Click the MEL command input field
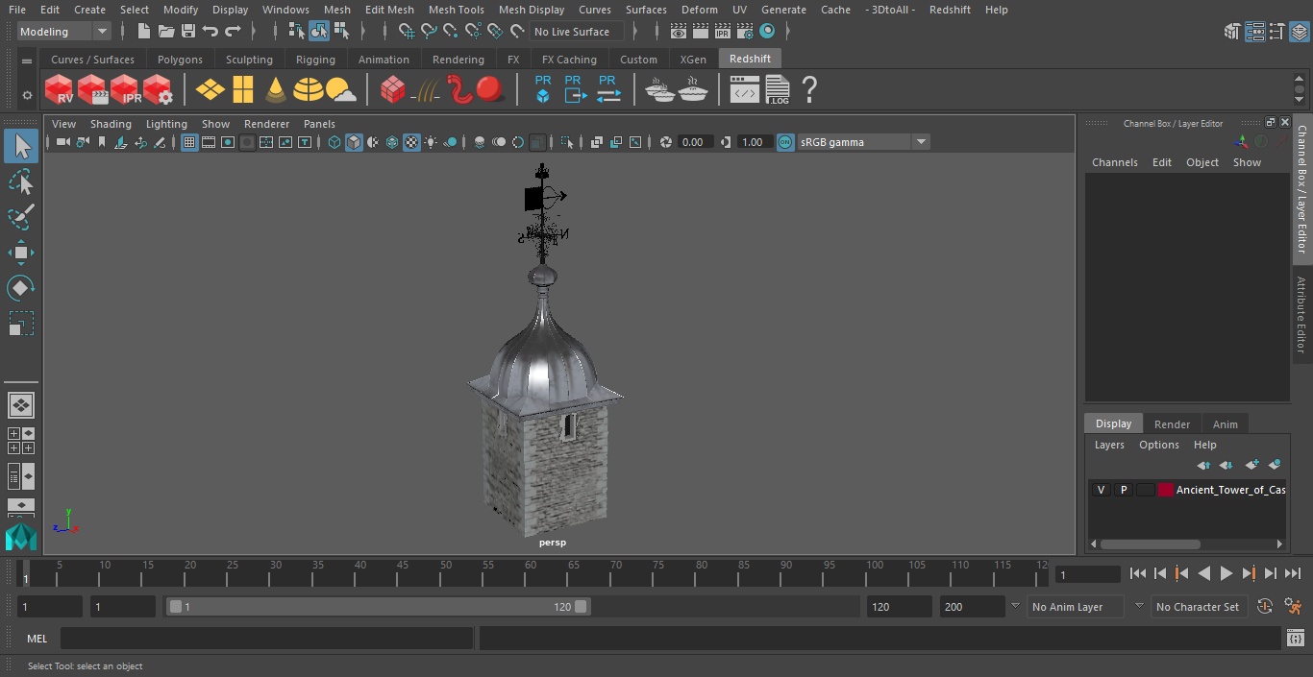The height and width of the screenshot is (677, 1313). coord(266,638)
